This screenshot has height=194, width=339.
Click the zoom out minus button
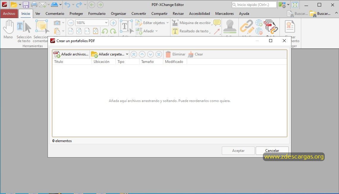[71, 23]
